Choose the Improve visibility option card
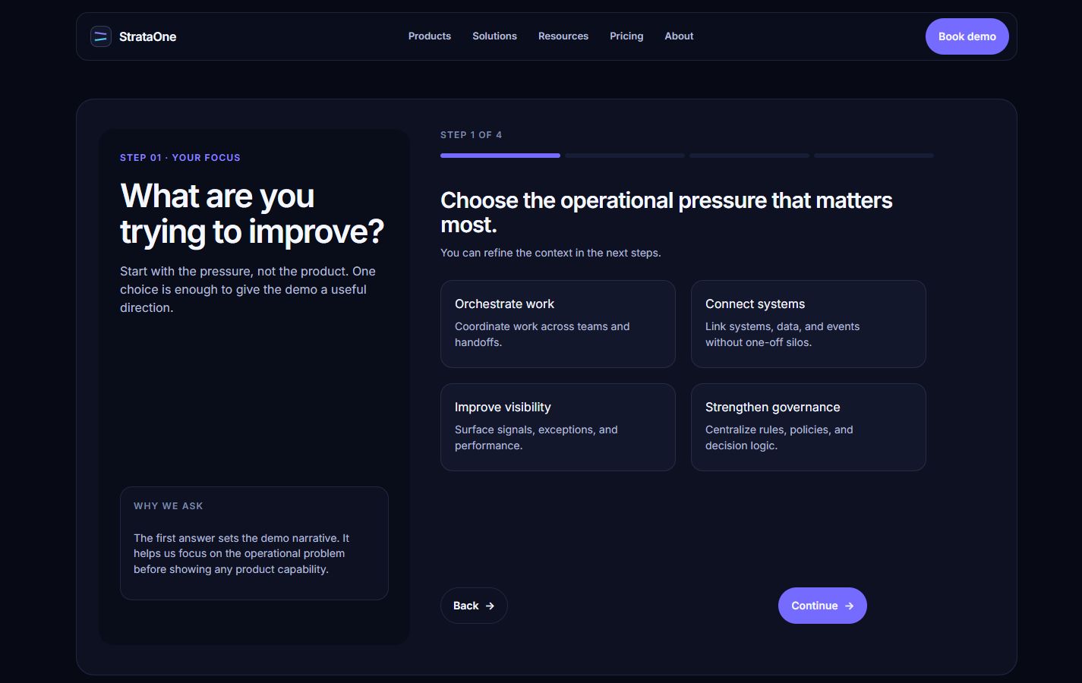Image resolution: width=1082 pixels, height=683 pixels. [558, 427]
